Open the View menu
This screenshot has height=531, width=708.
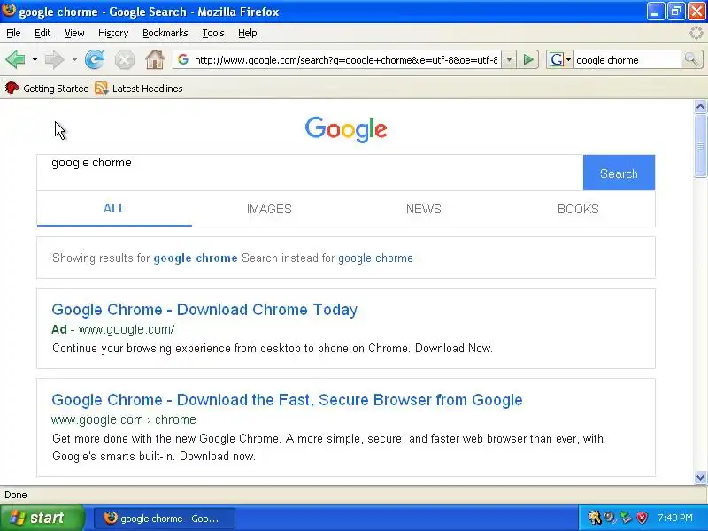pos(74,33)
